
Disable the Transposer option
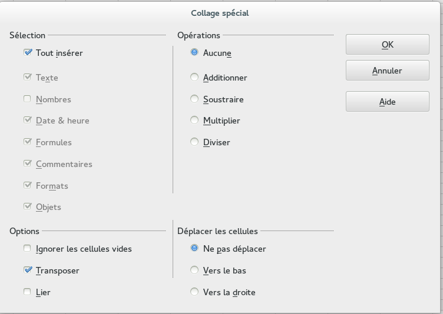[28, 270]
